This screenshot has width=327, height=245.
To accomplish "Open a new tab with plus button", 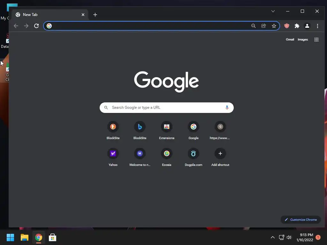I will 95,15.
